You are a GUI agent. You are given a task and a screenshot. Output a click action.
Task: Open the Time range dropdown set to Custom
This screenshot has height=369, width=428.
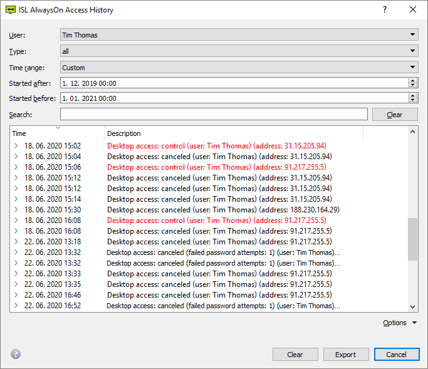(x=239, y=68)
